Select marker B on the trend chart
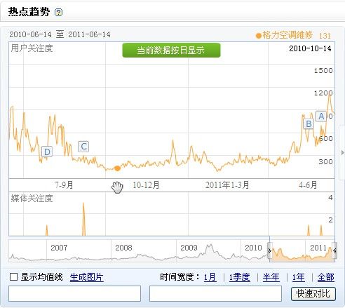 309,123
